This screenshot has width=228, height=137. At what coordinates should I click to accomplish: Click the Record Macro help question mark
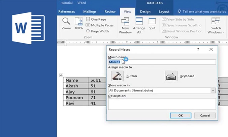pos(198,49)
